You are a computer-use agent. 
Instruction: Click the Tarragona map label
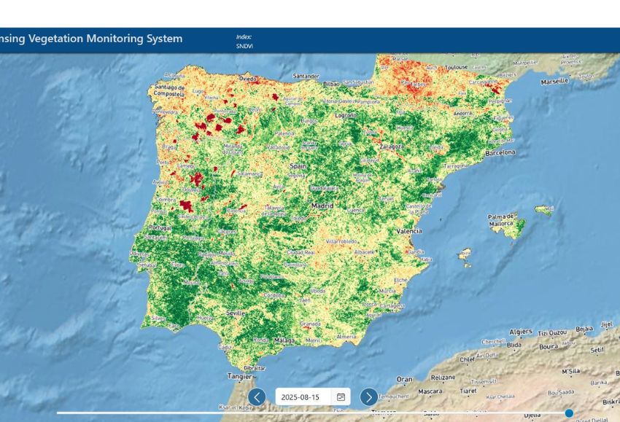[456, 166]
